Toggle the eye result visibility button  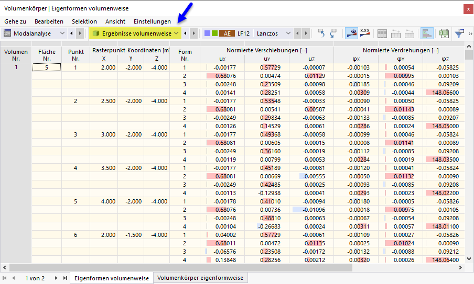352,33
